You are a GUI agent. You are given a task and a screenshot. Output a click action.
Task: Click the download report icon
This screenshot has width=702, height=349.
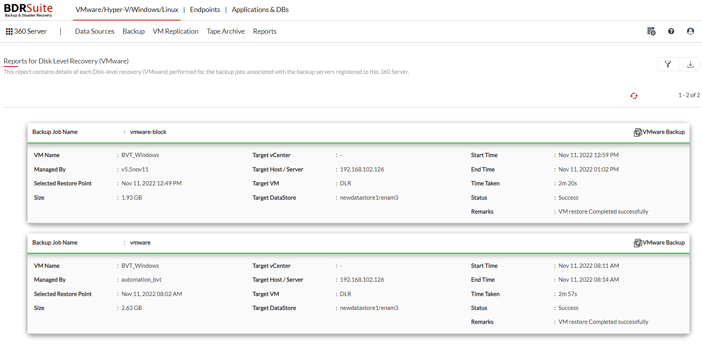tap(690, 64)
